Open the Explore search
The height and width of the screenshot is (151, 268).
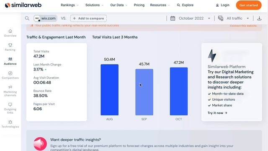[185, 5]
